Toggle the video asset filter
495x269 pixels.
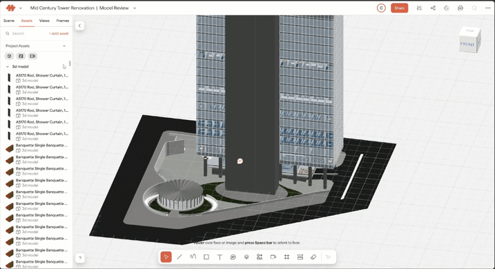pos(32,56)
